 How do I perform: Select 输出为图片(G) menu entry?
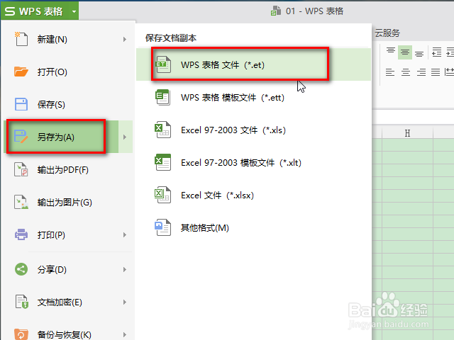[x=68, y=202]
